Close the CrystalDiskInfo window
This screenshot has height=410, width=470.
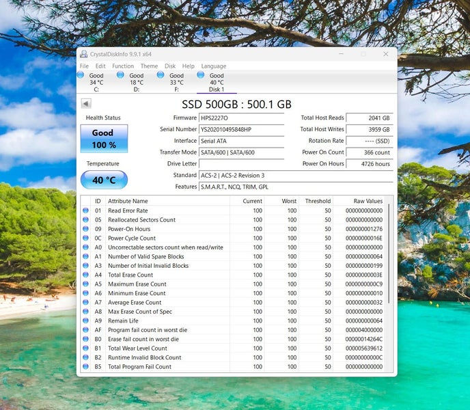tap(386, 54)
